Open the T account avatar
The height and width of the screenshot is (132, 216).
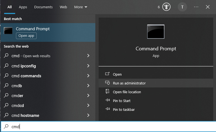tap(182, 7)
